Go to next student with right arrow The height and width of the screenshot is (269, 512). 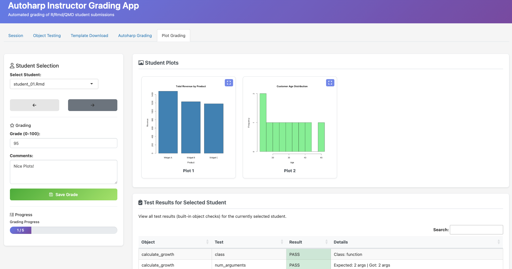click(x=92, y=105)
